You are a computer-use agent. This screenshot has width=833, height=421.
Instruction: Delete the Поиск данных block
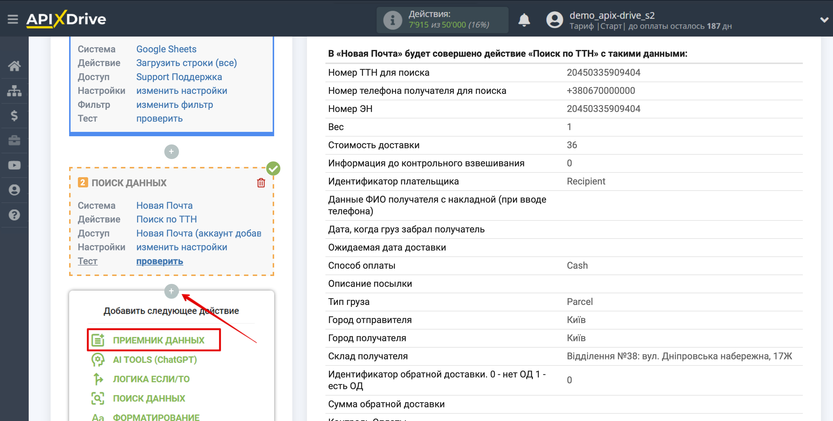261,183
